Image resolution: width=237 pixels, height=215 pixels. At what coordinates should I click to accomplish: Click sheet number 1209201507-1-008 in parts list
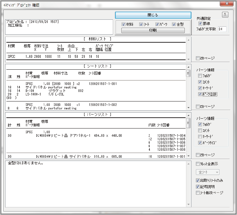[x=171, y=149]
